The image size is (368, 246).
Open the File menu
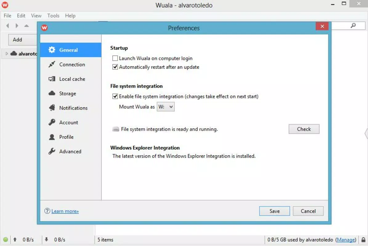click(7, 16)
